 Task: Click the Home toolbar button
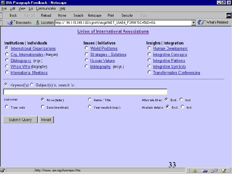coord(62,15)
